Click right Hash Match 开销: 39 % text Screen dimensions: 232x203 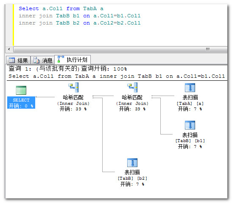[x=132, y=109]
